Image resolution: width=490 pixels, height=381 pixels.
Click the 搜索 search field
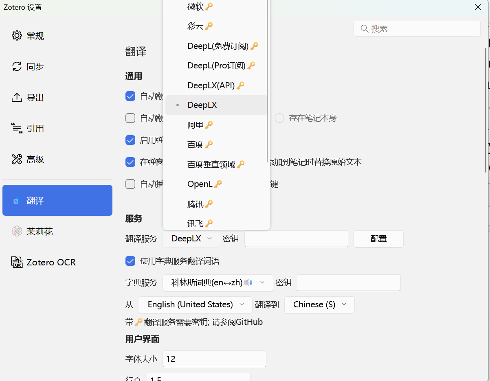417,29
